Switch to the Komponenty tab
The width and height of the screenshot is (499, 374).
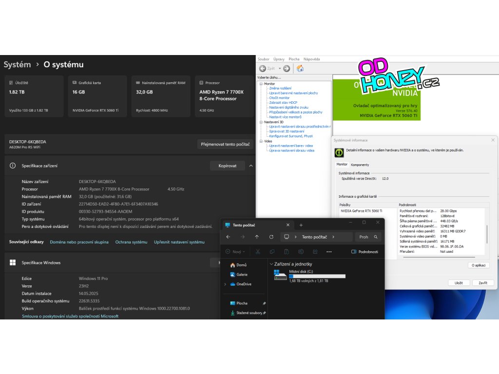(x=360, y=165)
